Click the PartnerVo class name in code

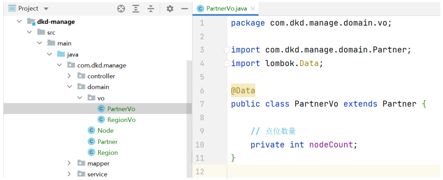[316, 104]
